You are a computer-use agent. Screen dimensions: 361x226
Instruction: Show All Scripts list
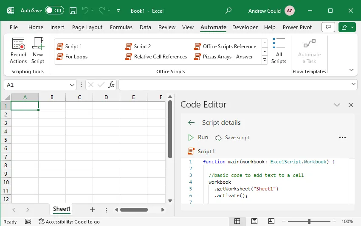tap(279, 51)
